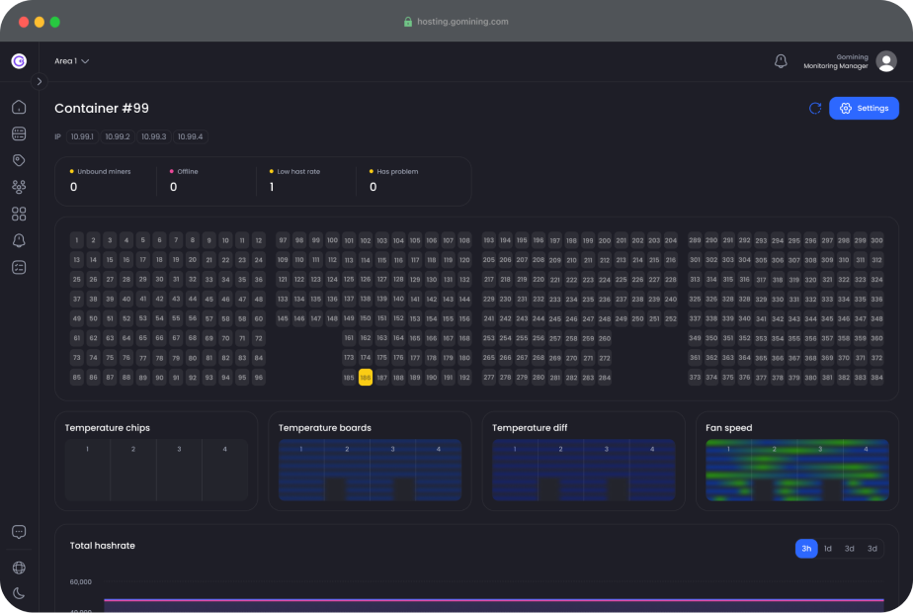Select miner slot 96
The height and width of the screenshot is (613, 913).
(259, 378)
